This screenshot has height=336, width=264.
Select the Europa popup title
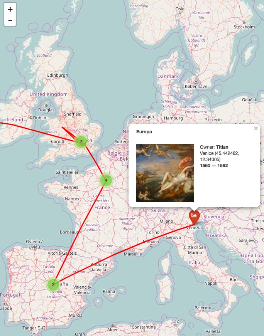click(x=144, y=131)
